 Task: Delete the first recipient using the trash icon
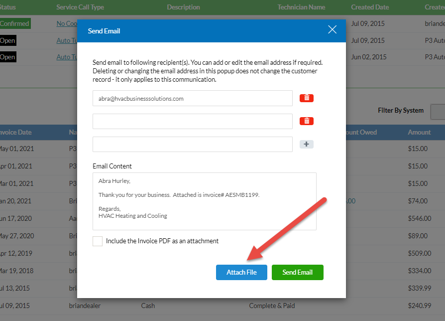click(x=307, y=98)
